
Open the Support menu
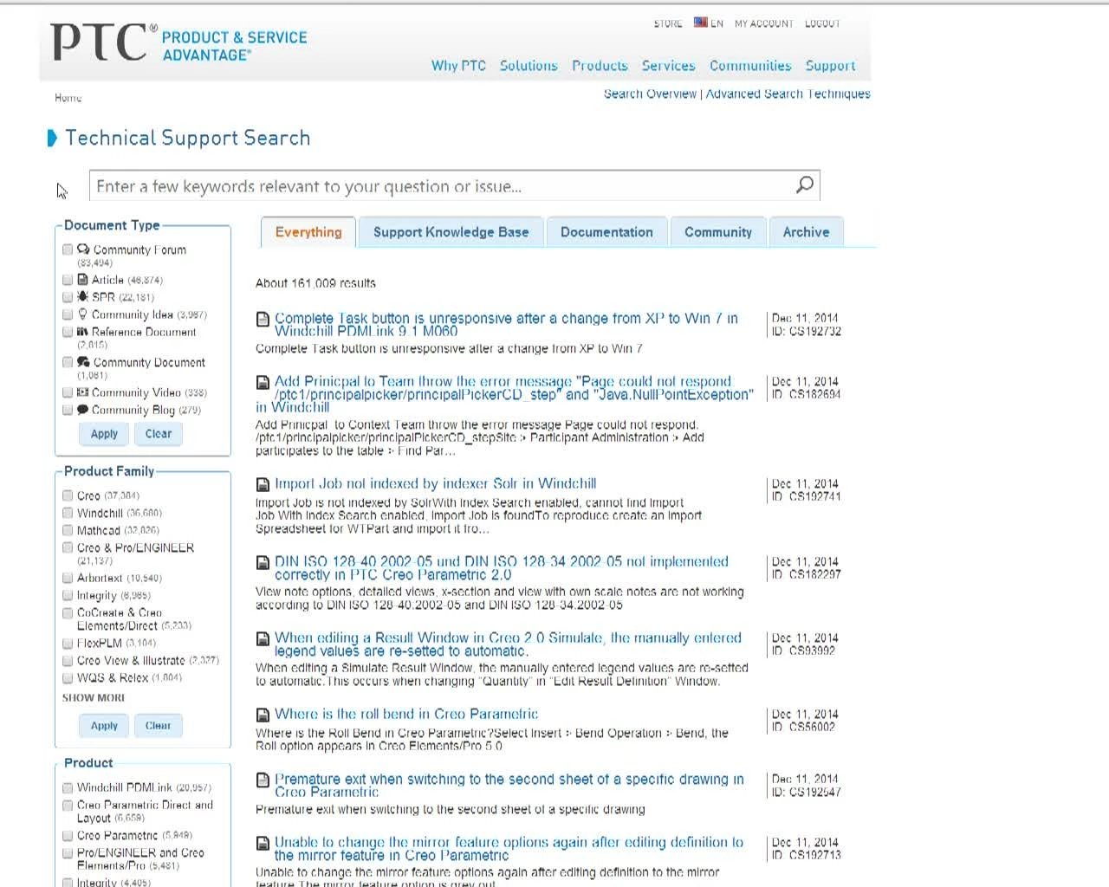[x=830, y=66]
